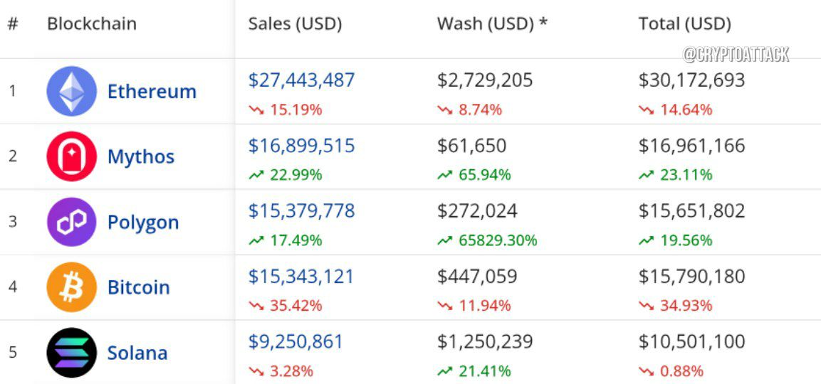Image resolution: width=821 pixels, height=384 pixels.
Task: Open the Ethereum blockchain link
Action: [152, 92]
